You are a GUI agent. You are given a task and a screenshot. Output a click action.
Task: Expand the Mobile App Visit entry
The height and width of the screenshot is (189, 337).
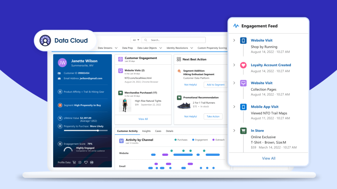(234, 107)
